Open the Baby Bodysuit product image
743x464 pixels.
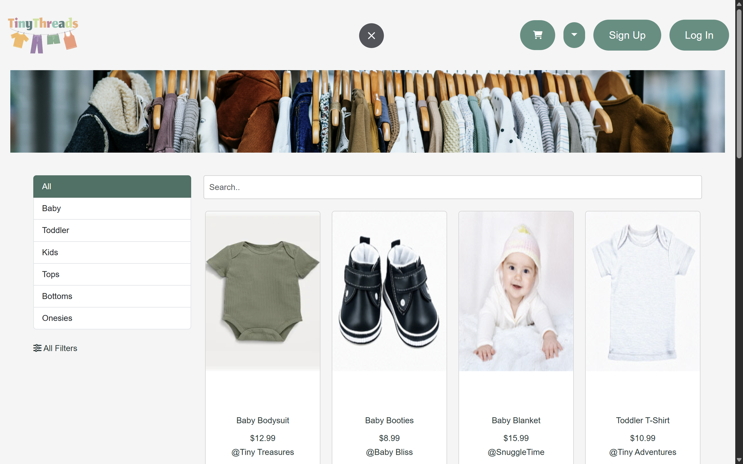263,291
